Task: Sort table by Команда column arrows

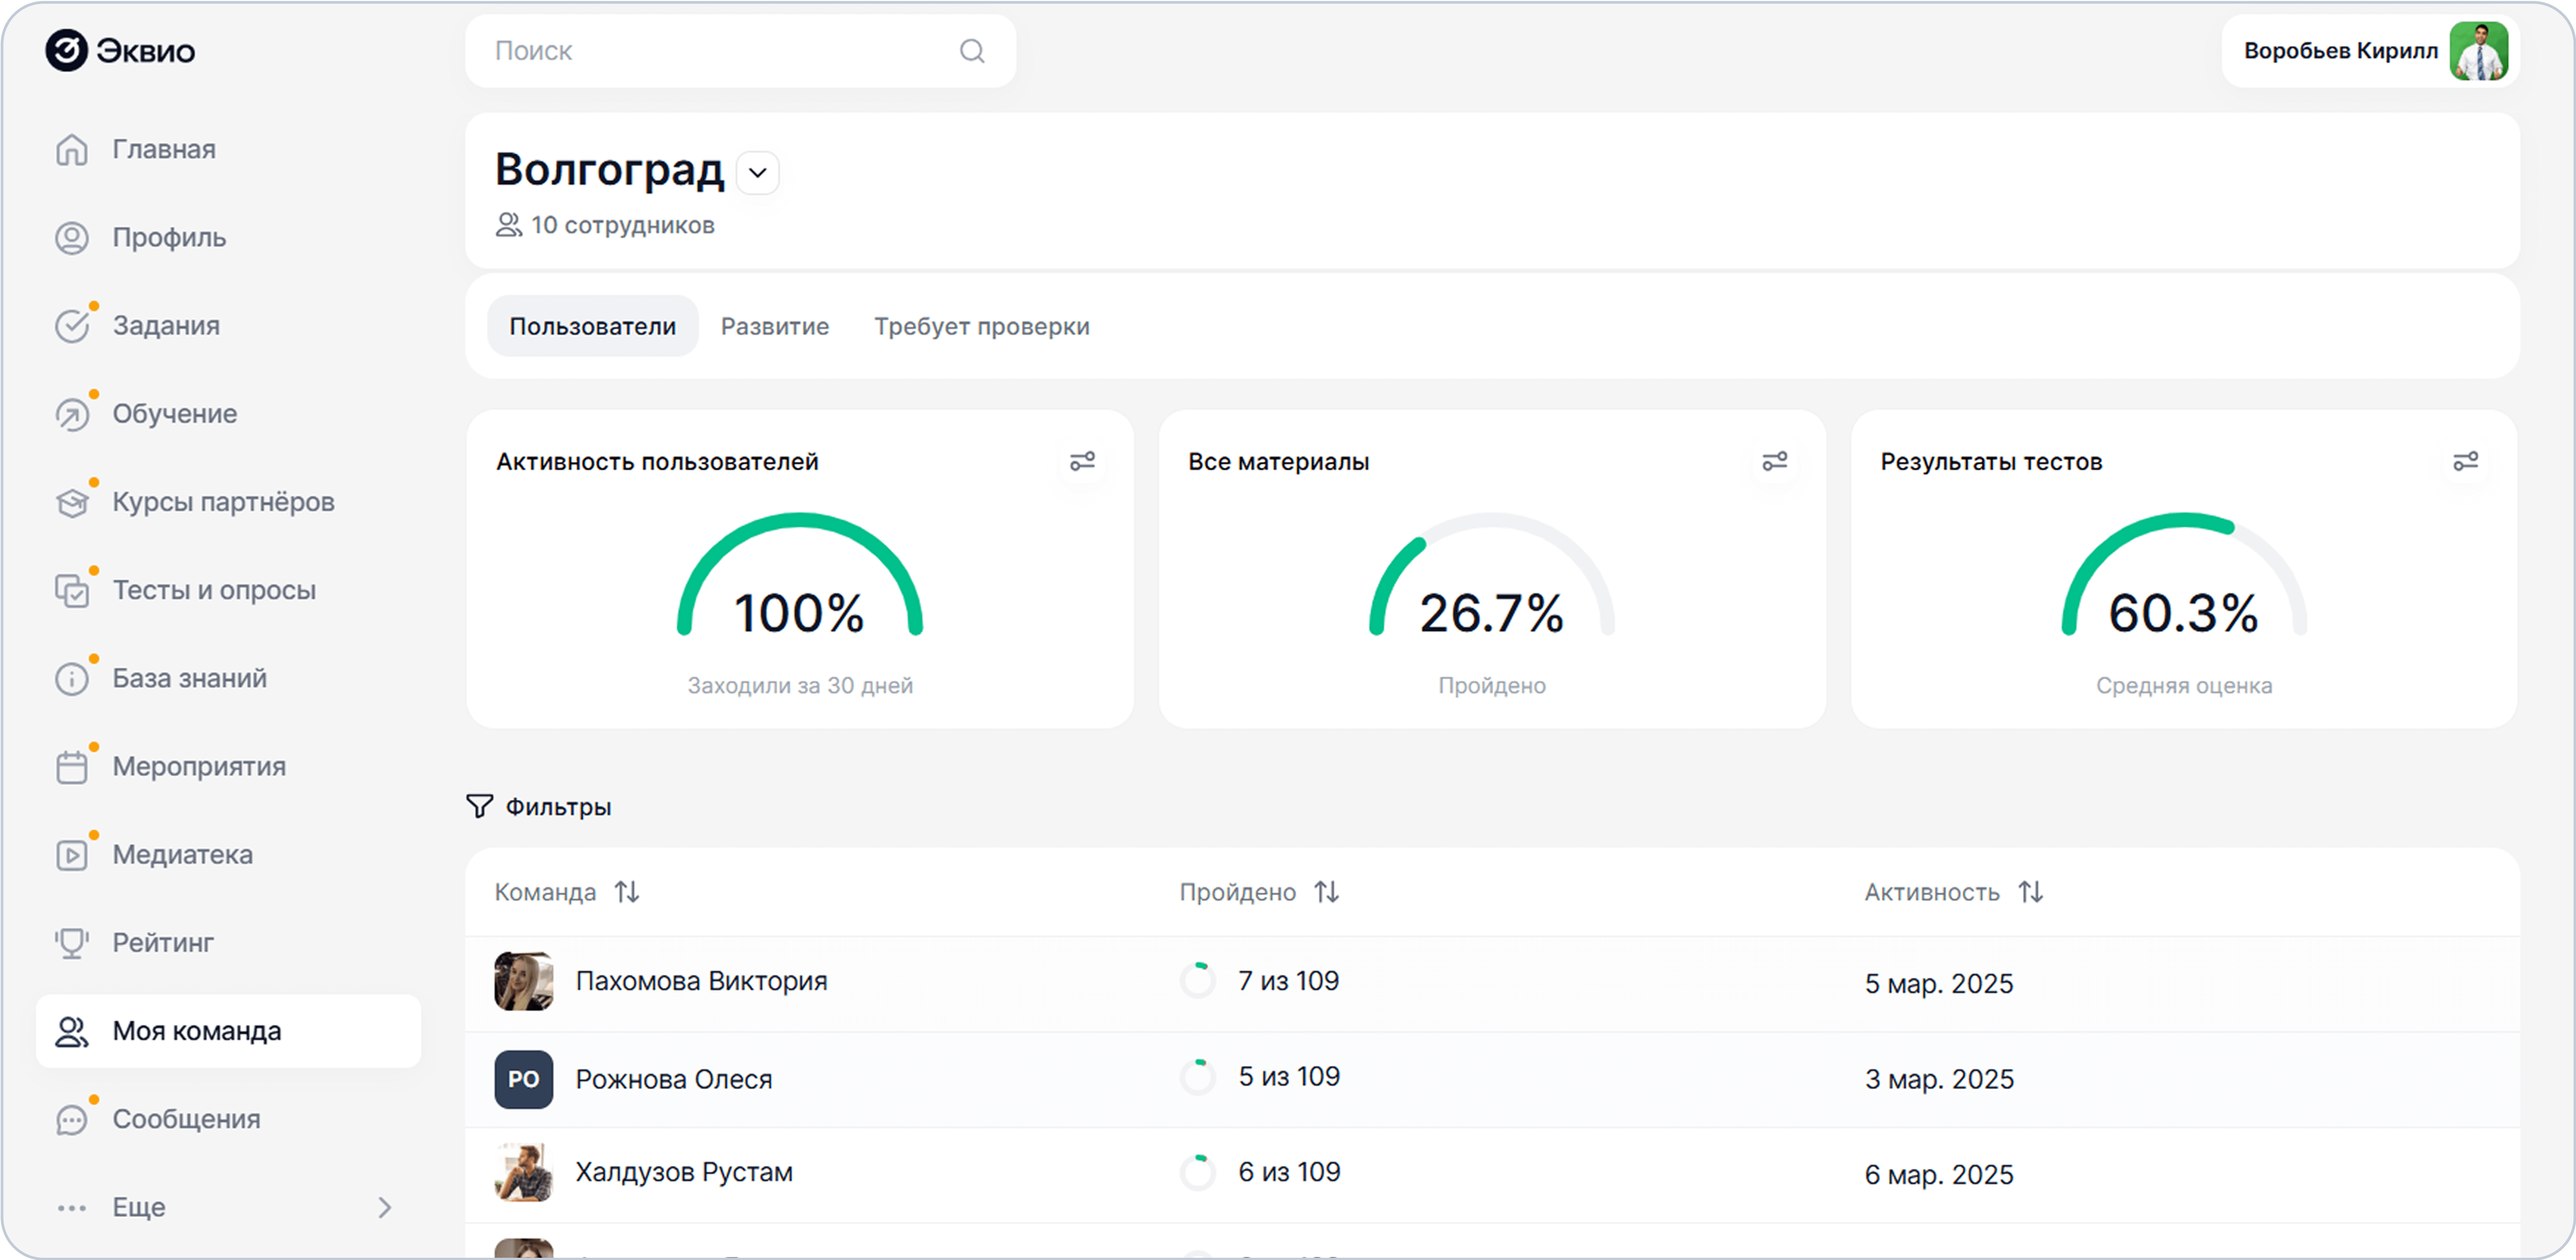Action: click(627, 891)
